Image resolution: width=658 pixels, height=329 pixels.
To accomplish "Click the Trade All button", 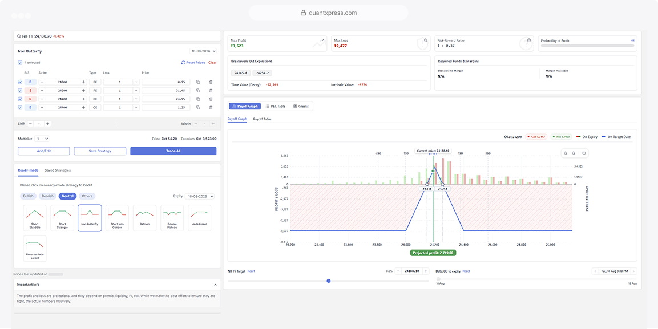I will 173,151.
